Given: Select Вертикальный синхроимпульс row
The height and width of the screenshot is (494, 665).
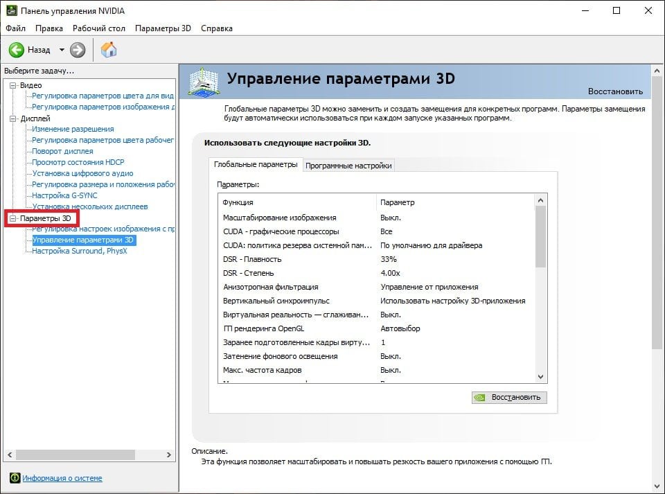Looking at the screenshot, I should click(376, 301).
